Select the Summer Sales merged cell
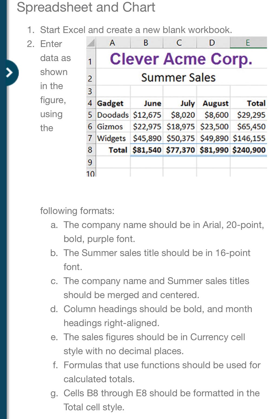The width and height of the screenshot is (277, 419). coord(181,77)
